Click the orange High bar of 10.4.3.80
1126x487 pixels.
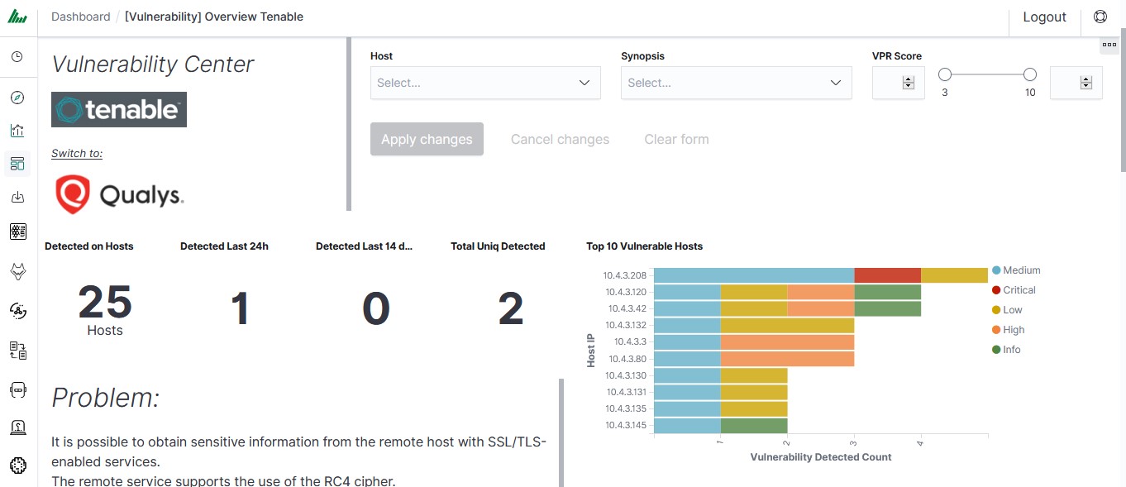(x=787, y=359)
